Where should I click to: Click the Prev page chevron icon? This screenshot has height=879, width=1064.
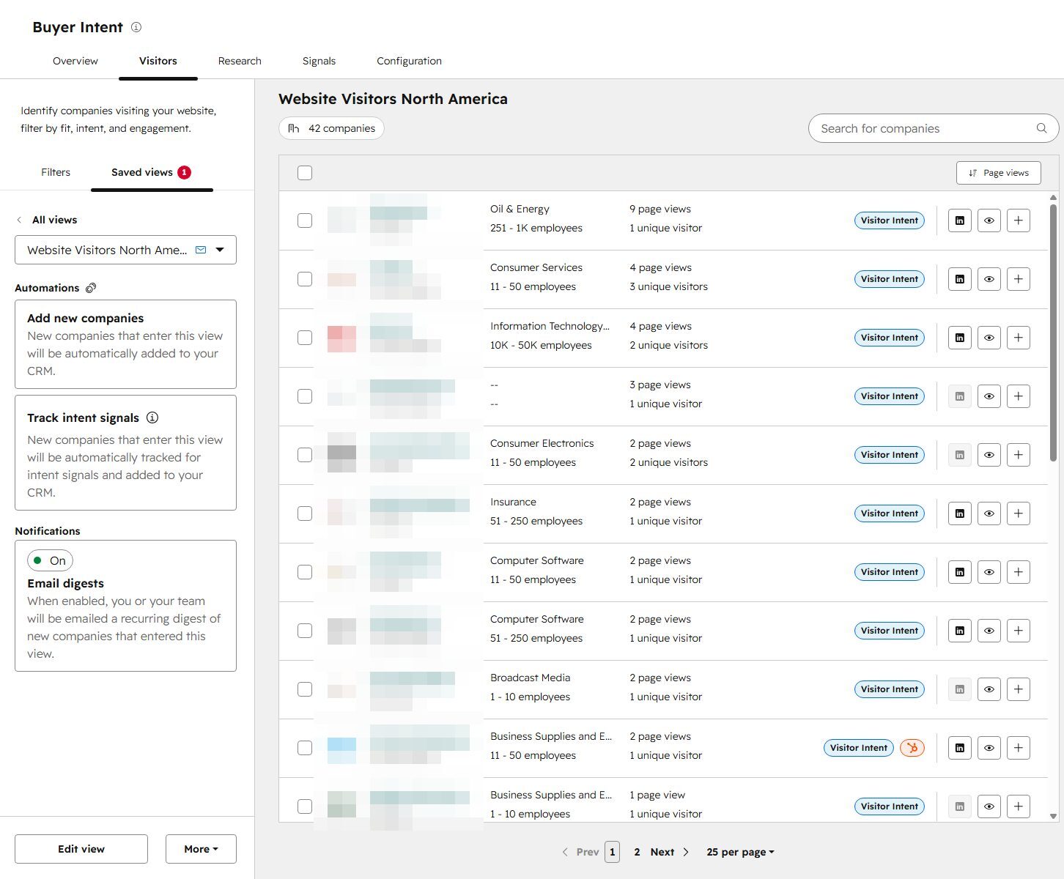[565, 852]
